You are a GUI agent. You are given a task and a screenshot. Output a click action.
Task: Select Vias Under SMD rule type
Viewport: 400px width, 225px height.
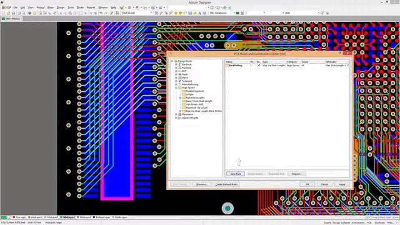point(194,104)
